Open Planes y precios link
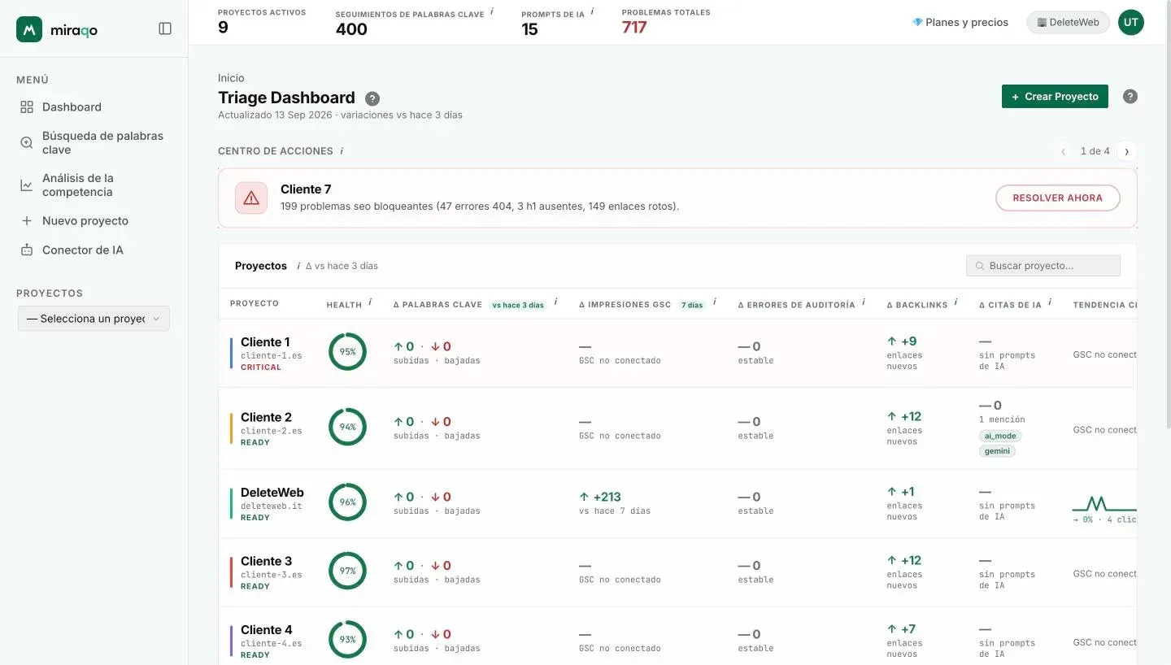This screenshot has height=665, width=1171. [x=960, y=22]
